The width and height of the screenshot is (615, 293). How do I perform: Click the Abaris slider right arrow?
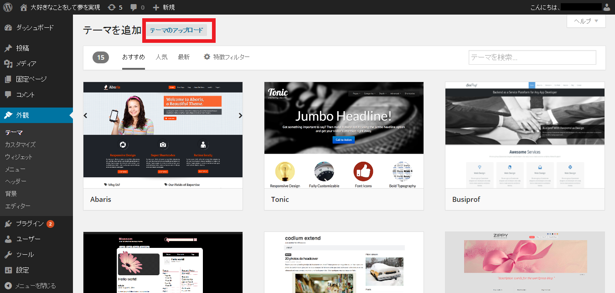(240, 116)
